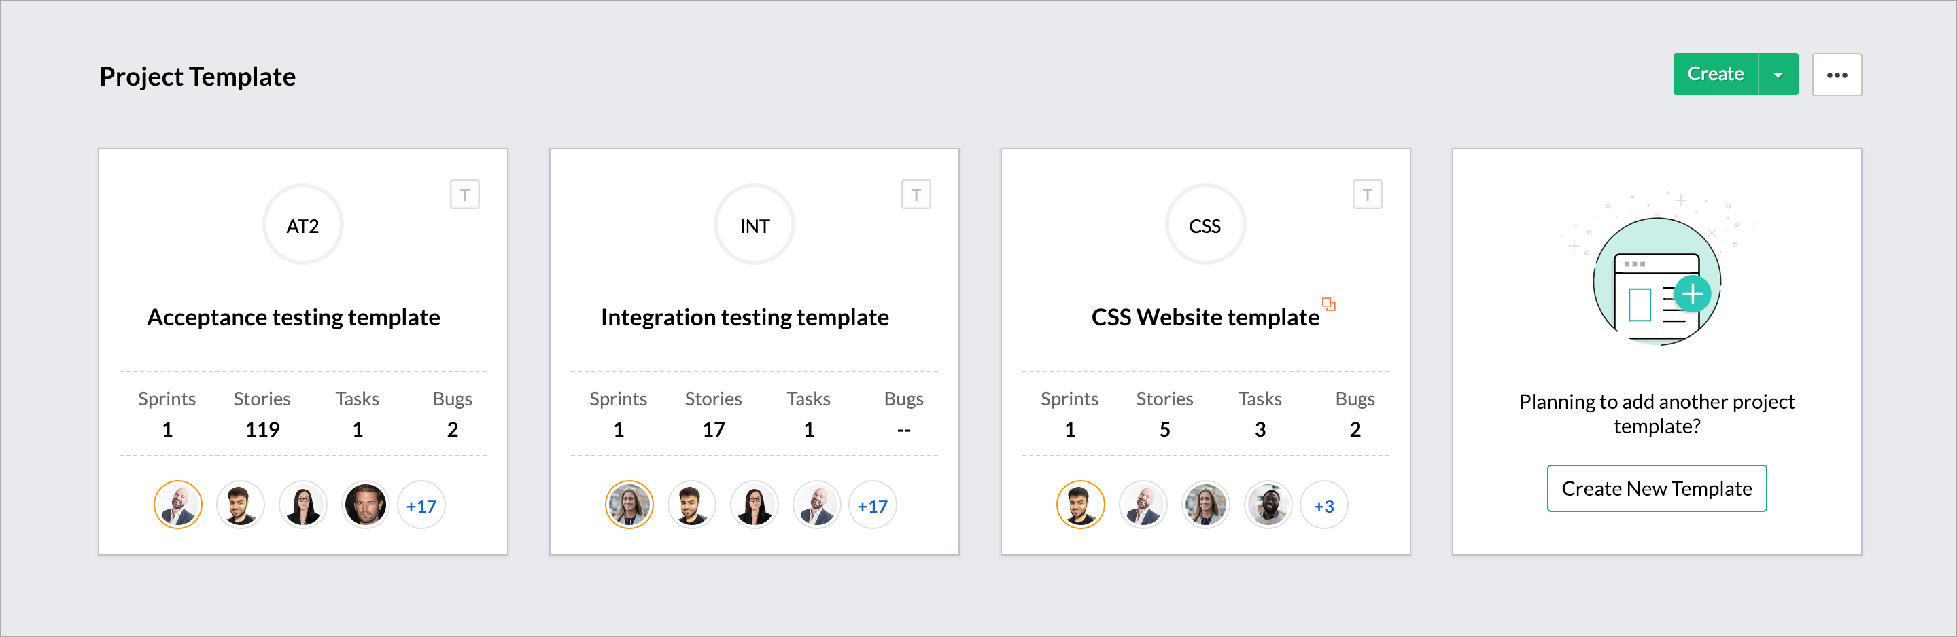Show remaining members via +3 on CSS template
Screen dimensions: 1957x637
pos(1324,504)
